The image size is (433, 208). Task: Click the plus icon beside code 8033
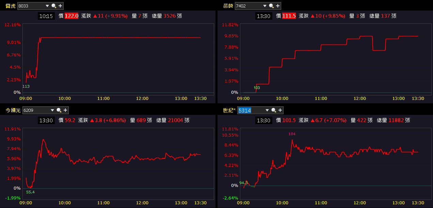pyautogui.click(x=60, y=6)
